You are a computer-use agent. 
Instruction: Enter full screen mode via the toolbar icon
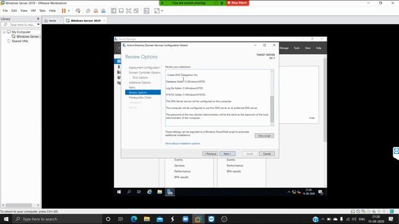coord(129,11)
